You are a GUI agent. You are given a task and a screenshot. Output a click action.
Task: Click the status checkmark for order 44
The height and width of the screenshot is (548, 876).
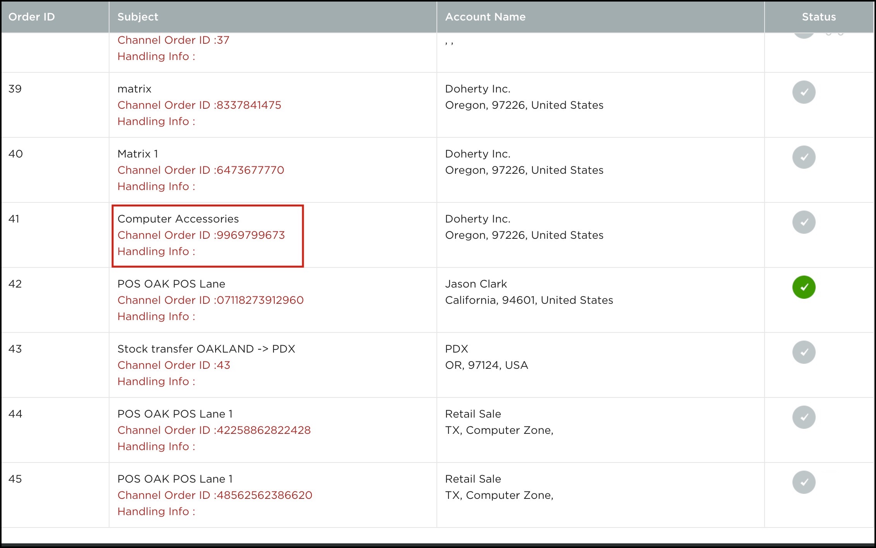tap(804, 417)
